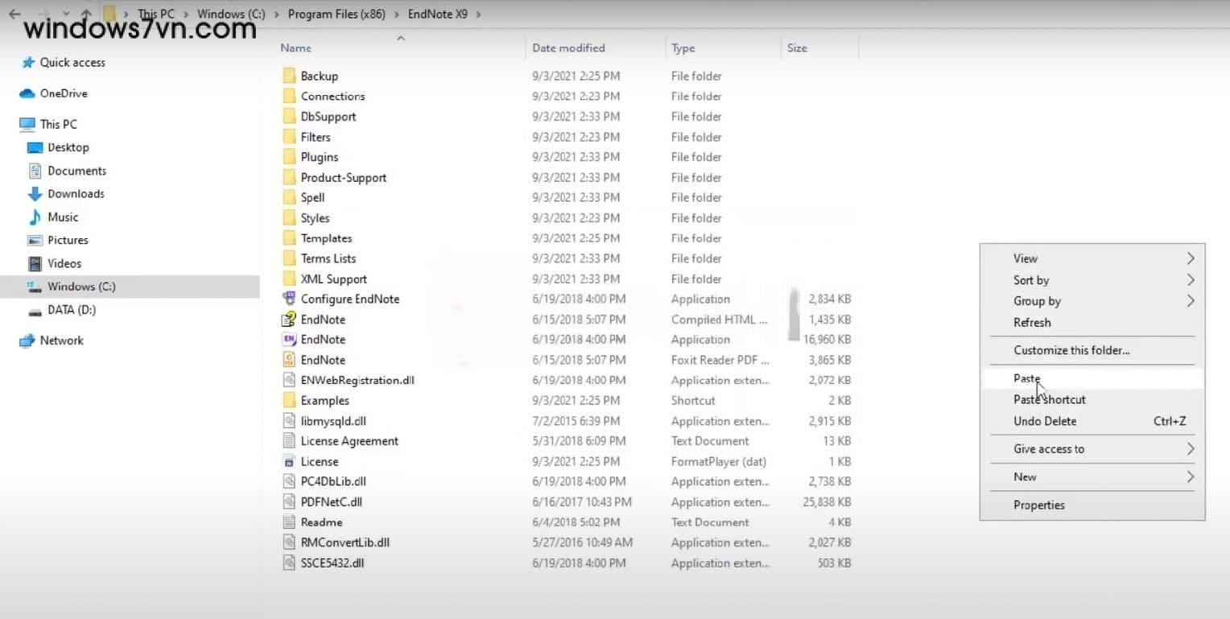The width and height of the screenshot is (1230, 619).
Task: Click the Configure EndNote application icon
Action: [289, 299]
